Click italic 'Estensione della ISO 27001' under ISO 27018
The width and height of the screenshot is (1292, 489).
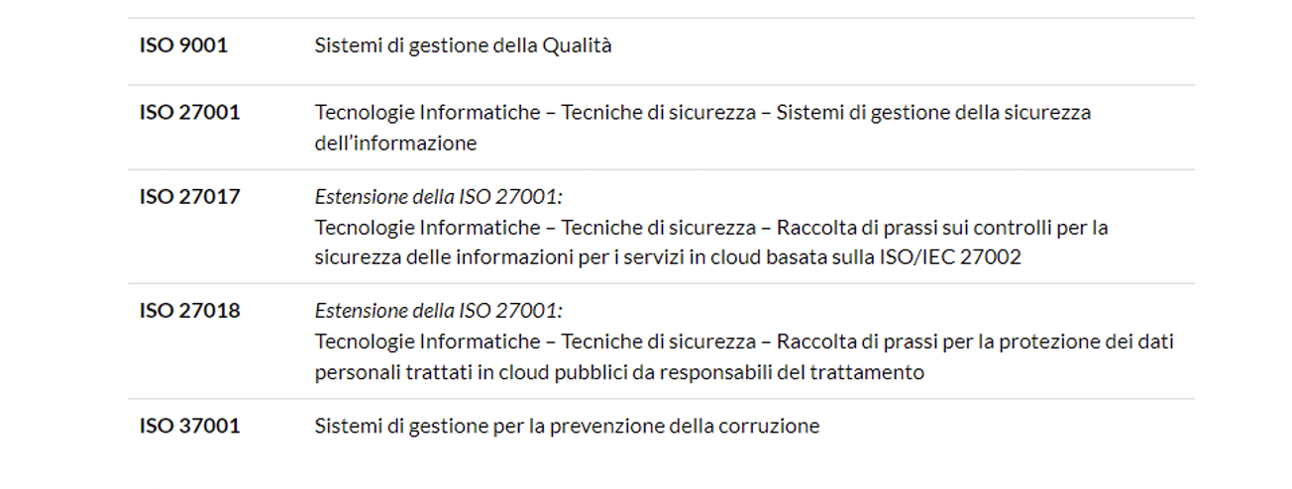tap(439, 311)
